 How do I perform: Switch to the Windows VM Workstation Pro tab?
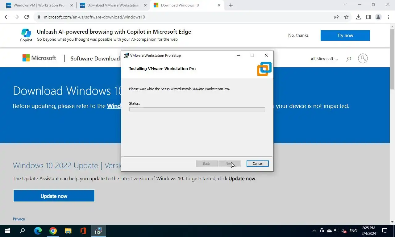click(x=39, y=5)
